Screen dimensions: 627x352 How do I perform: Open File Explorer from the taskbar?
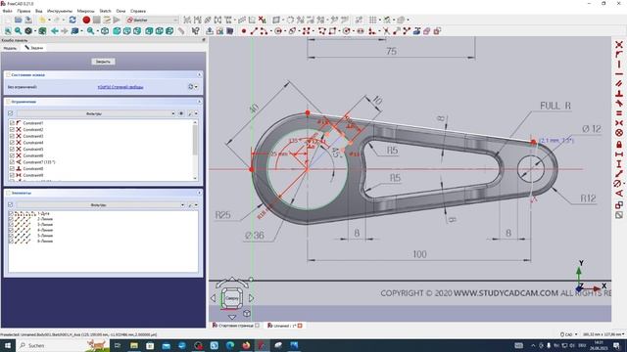tap(134, 345)
